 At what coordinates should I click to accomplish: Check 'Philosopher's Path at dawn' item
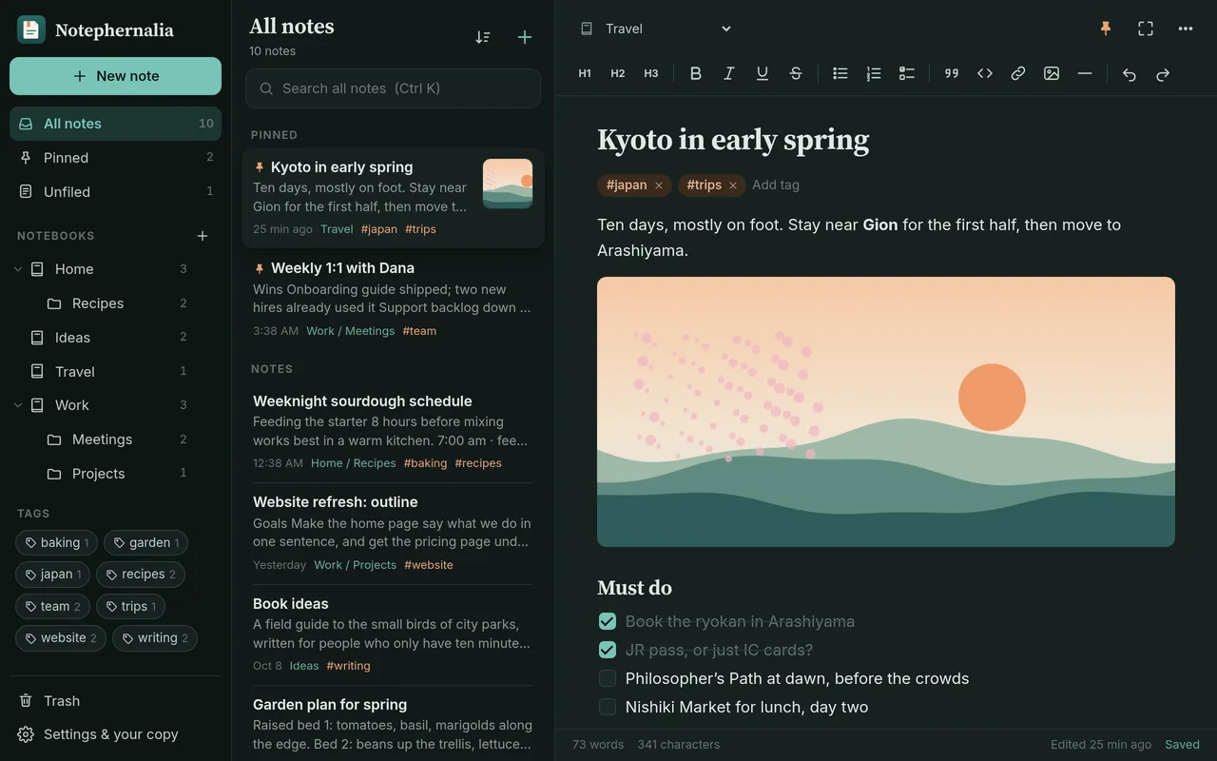point(608,679)
